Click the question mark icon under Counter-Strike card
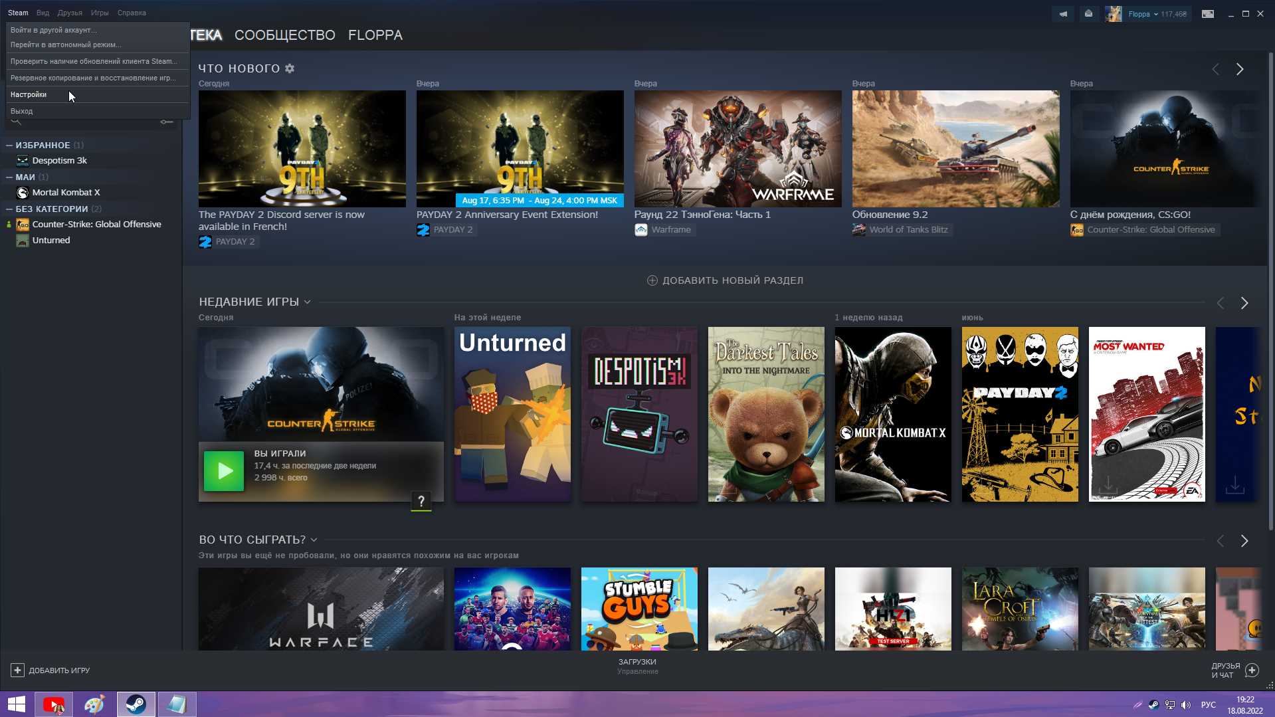 421,501
